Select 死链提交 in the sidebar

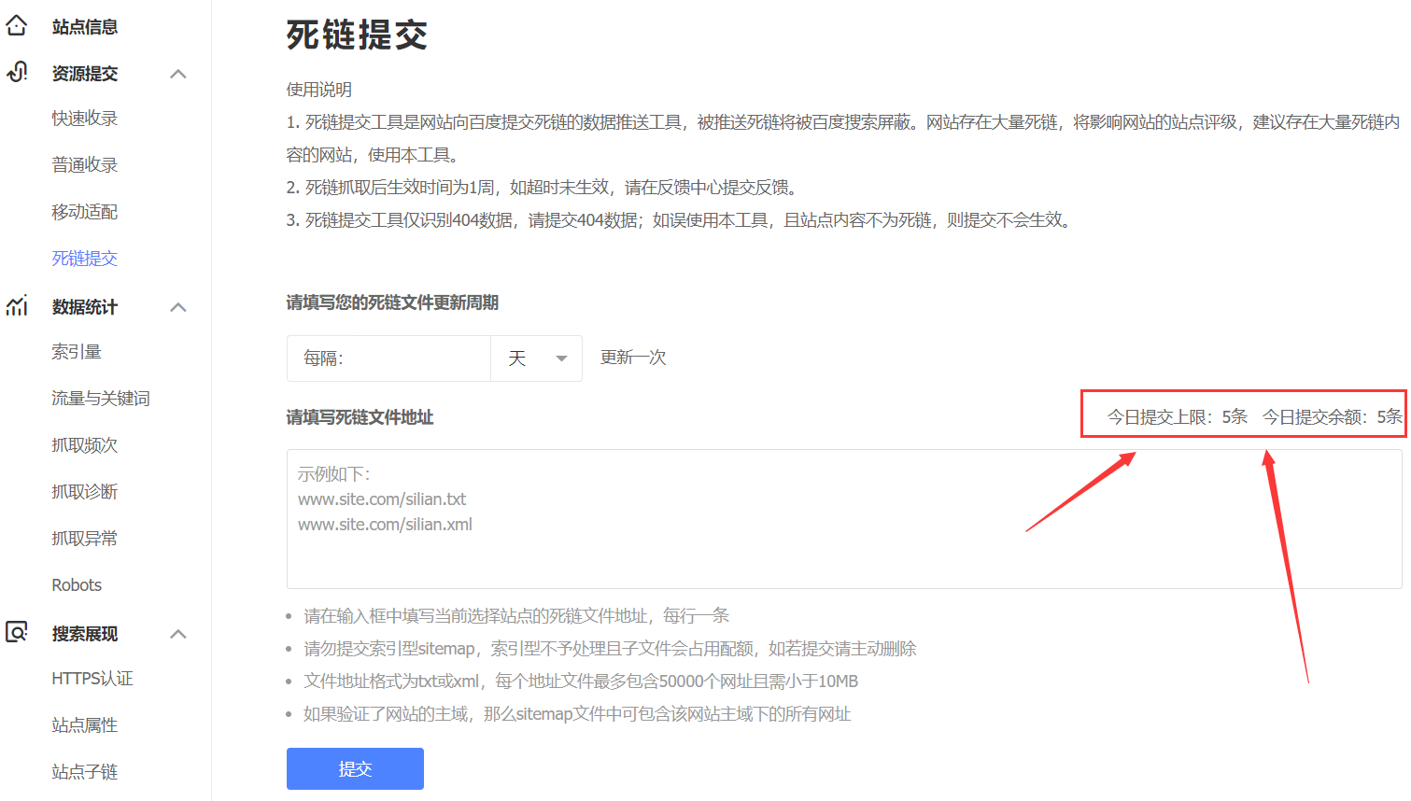(x=85, y=259)
